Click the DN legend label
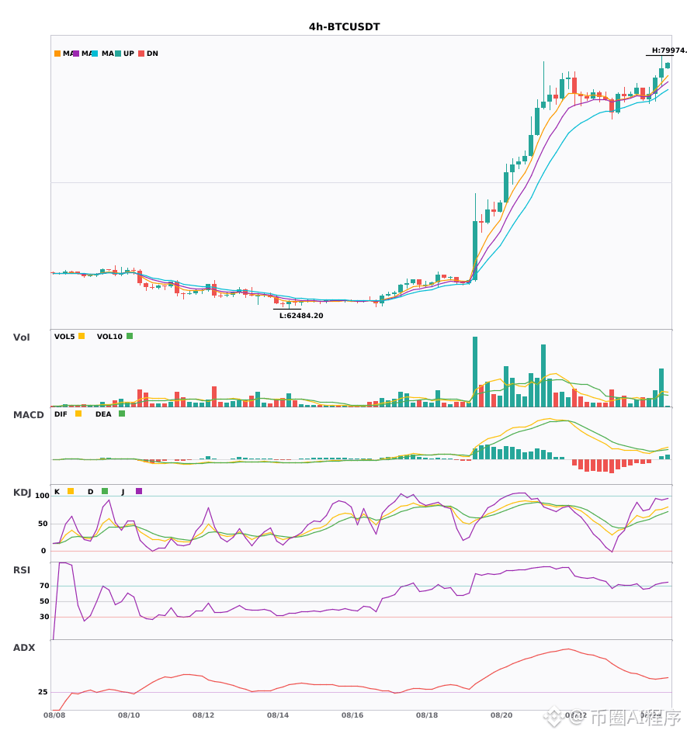The image size is (687, 737). pyautogui.click(x=152, y=54)
